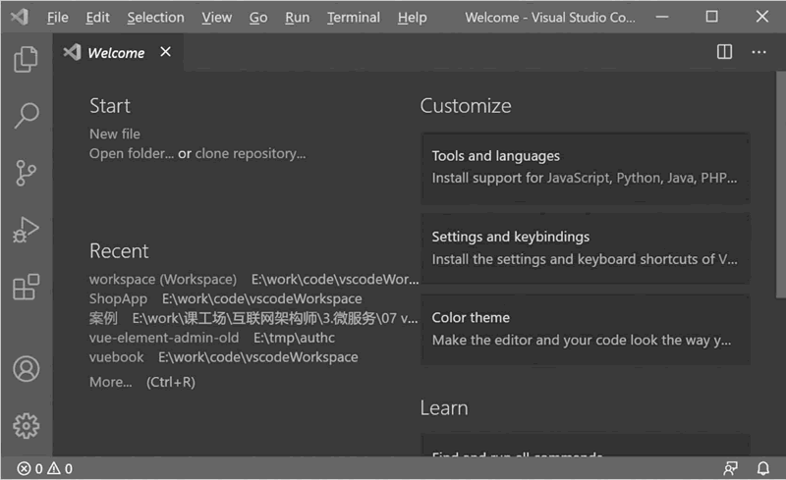Image resolution: width=786 pixels, height=480 pixels.
Task: Open recent vuebook folder
Action: [x=116, y=357]
